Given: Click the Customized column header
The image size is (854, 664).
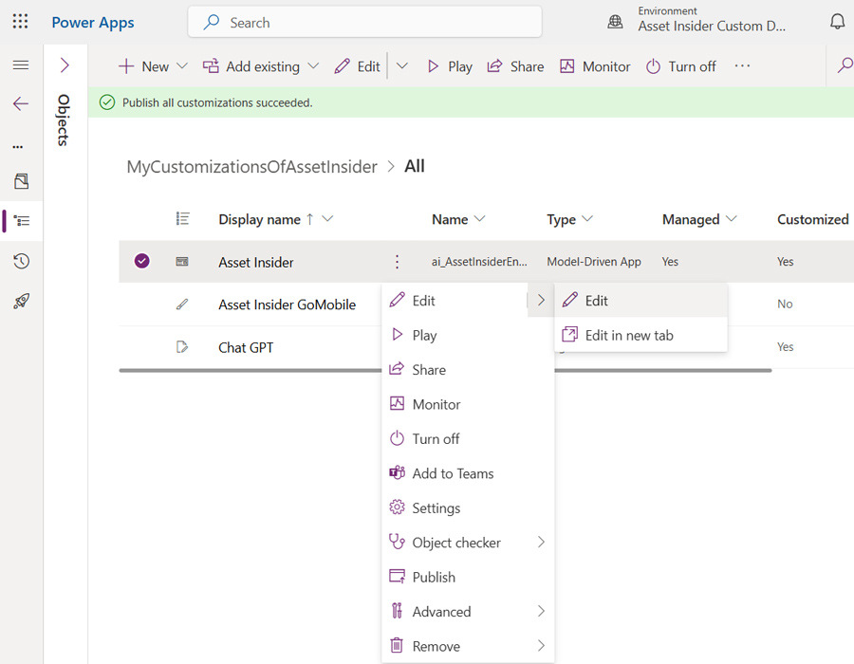Looking at the screenshot, I should [812, 219].
